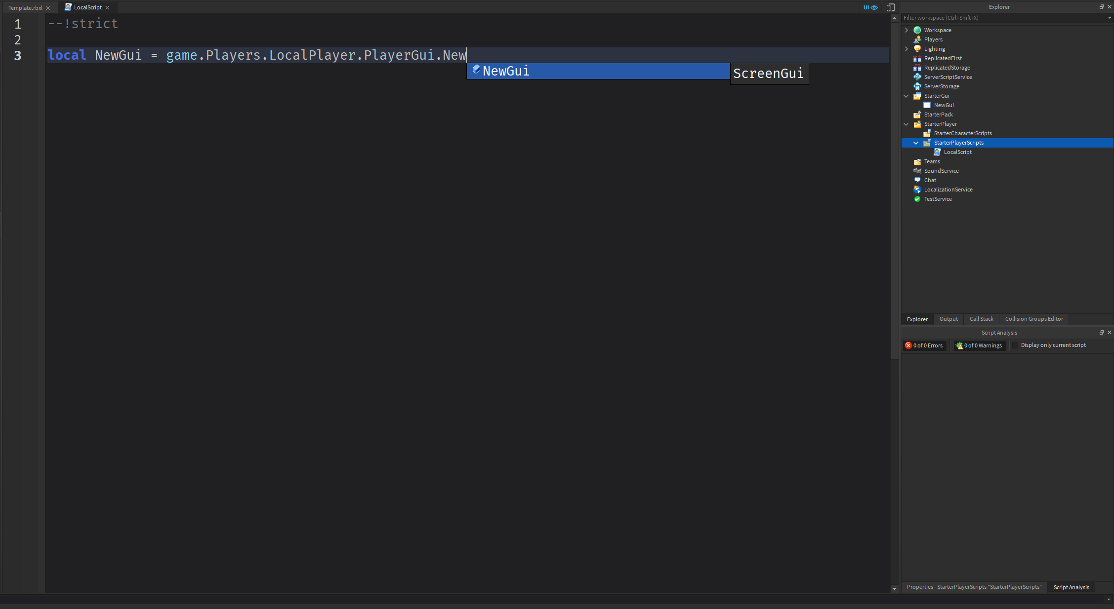Switch to the Output tab

click(948, 319)
